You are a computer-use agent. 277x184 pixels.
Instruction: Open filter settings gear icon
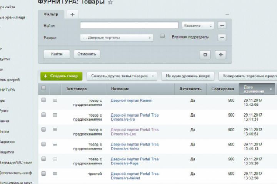coord(205,54)
